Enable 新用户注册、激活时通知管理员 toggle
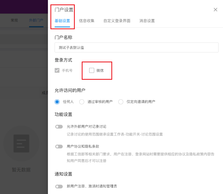Image resolution: width=223 pixels, height=194 pixels. pos(59,187)
